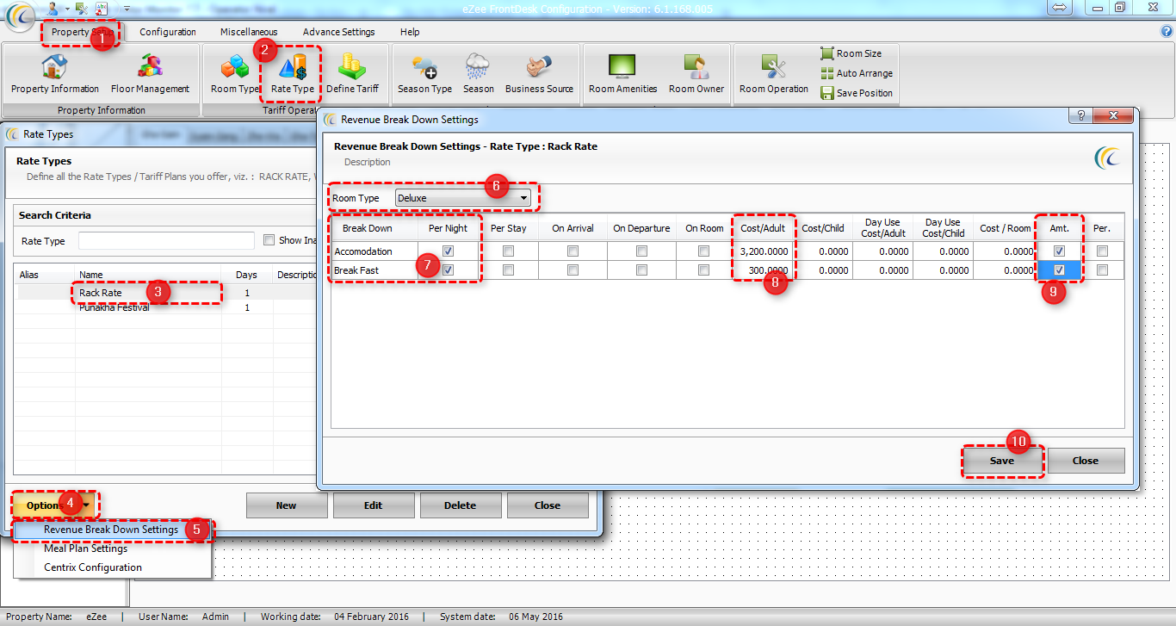The image size is (1176, 626).
Task: Toggle the Show Inactive checkbox in Rate Types
Action: 269,240
